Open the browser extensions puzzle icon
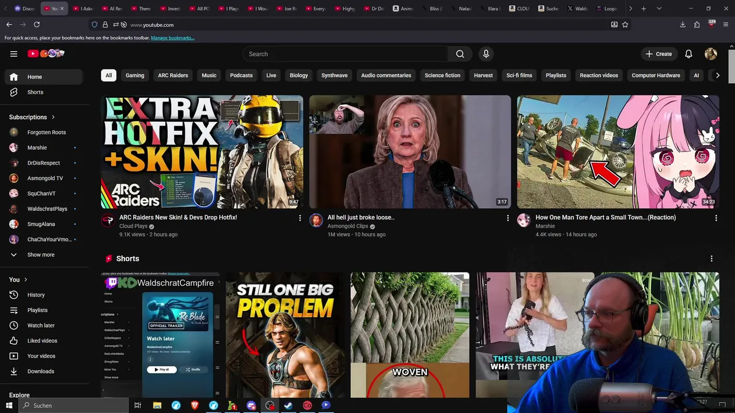The width and height of the screenshot is (735, 413). click(x=697, y=25)
